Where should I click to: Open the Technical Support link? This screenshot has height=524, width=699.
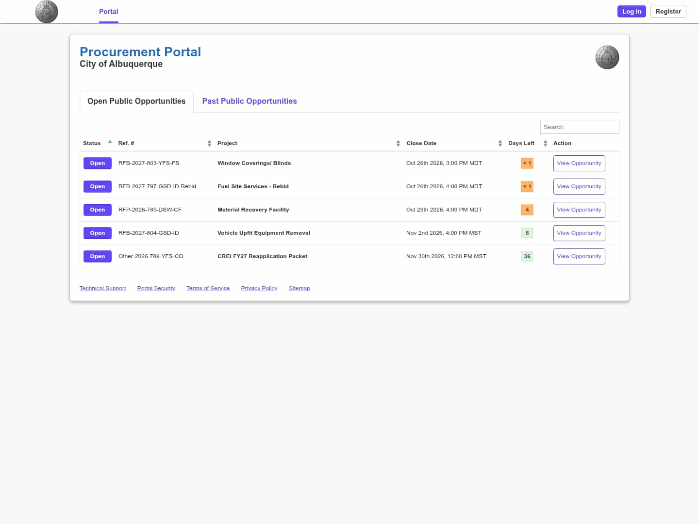[102, 288]
